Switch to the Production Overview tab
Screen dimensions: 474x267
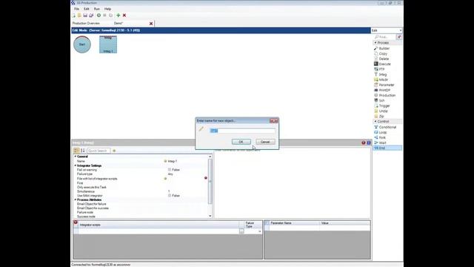(x=86, y=23)
